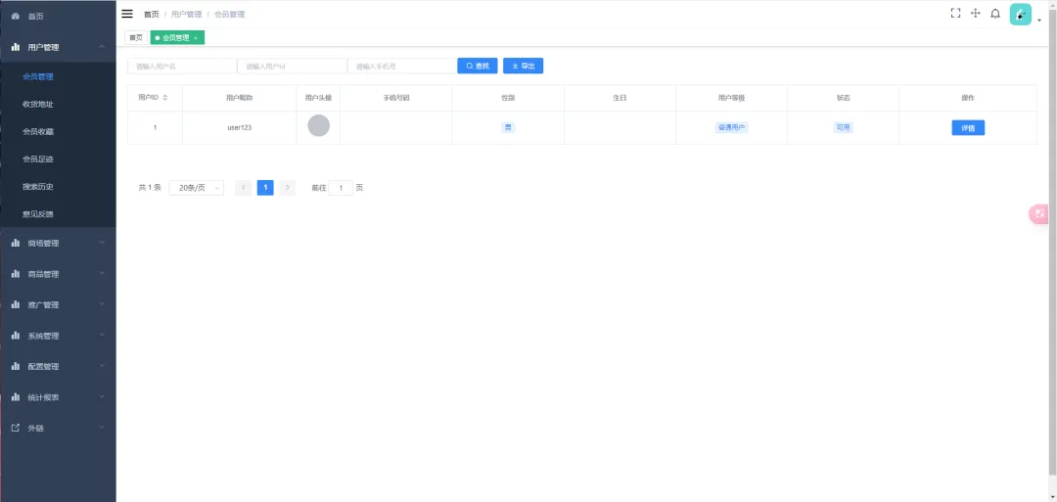Click the blue 查找 search button
Screen dimensions: 1057x502
pyautogui.click(x=478, y=66)
